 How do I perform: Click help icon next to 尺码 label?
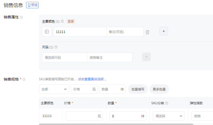point(56,47)
